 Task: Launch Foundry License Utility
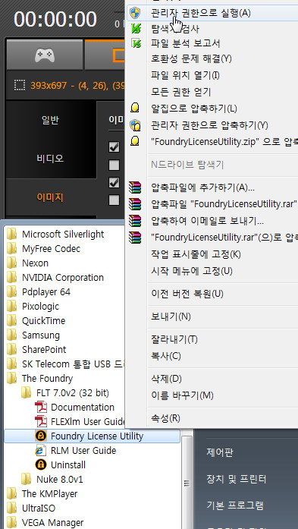coord(92,436)
